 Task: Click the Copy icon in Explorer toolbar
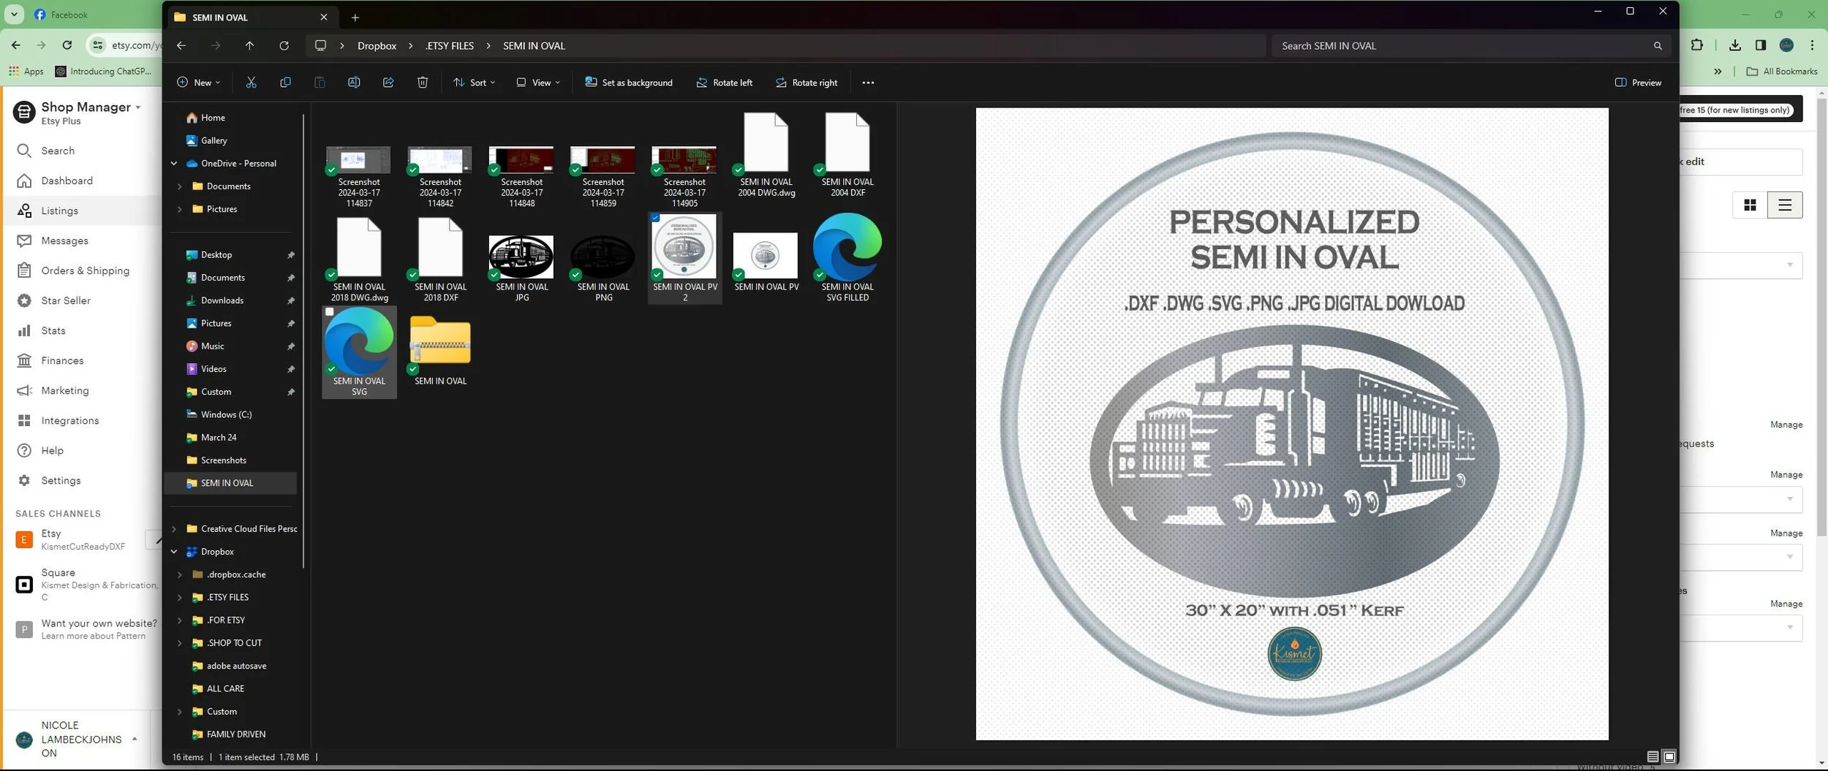click(x=285, y=83)
